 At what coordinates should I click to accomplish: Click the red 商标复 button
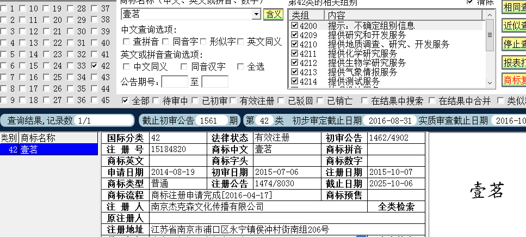coord(514,80)
